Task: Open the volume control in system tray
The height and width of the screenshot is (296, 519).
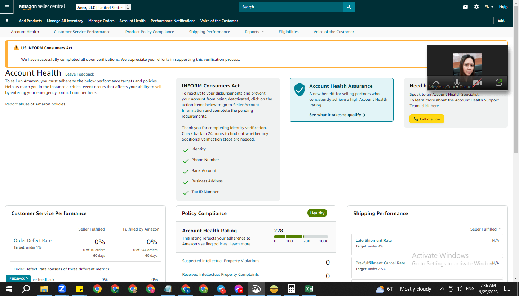Action: pos(459,289)
